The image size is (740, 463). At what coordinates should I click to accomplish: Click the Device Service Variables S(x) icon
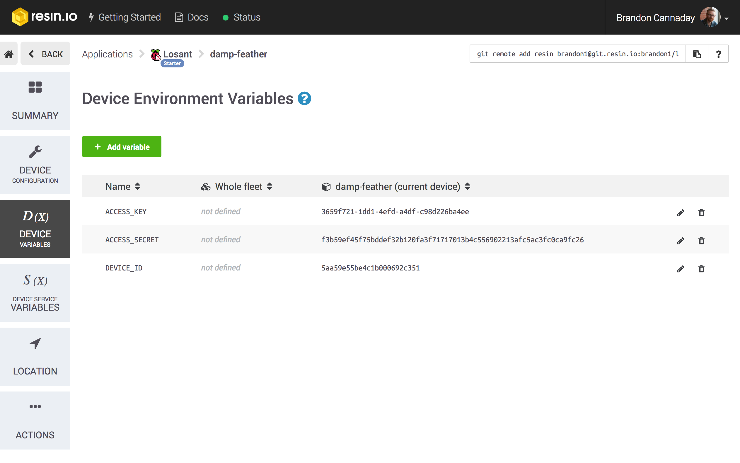pos(35,280)
